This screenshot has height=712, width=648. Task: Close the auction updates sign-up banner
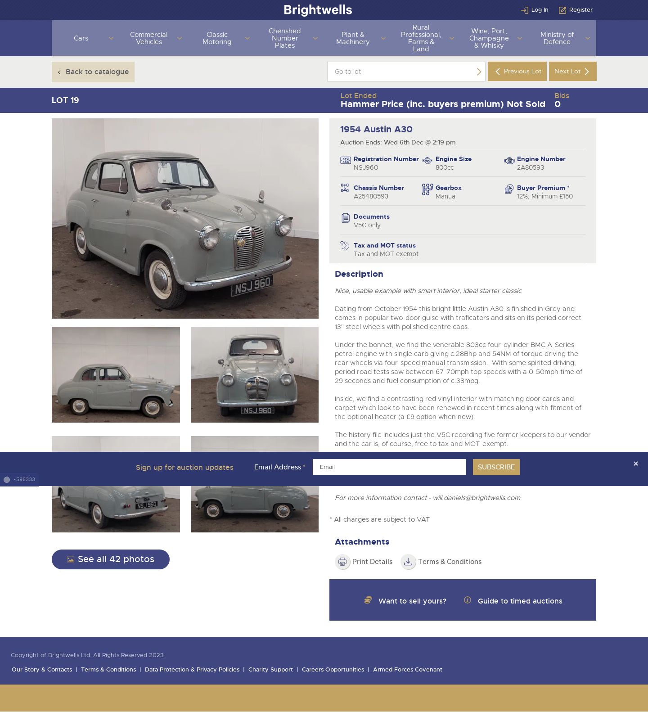[636, 464]
